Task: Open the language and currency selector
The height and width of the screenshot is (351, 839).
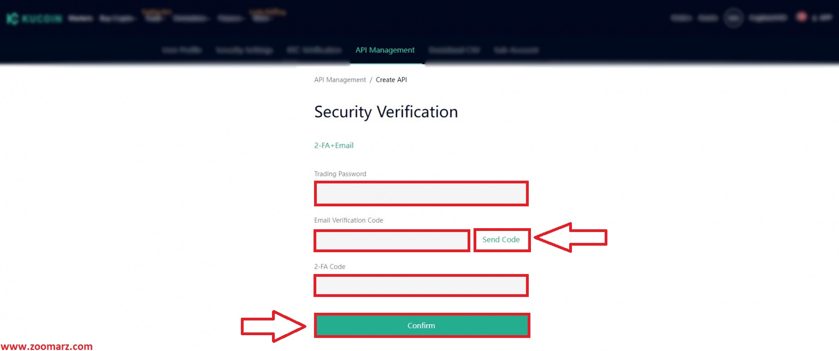Action: coord(768,18)
